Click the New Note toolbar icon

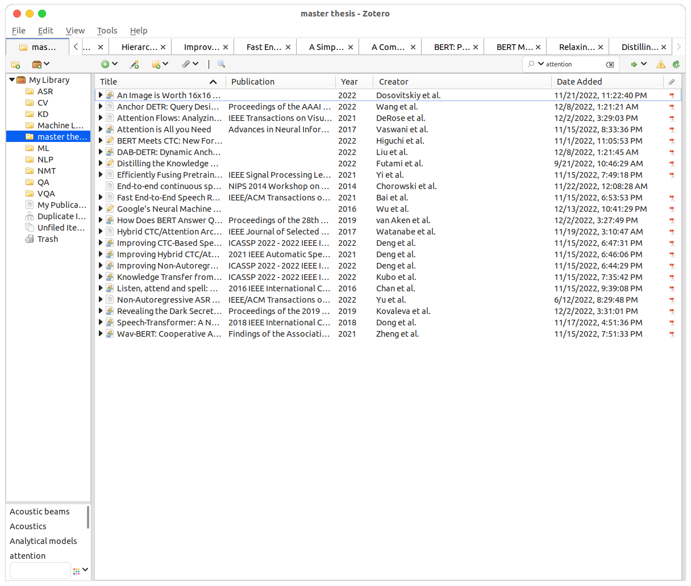(x=156, y=65)
